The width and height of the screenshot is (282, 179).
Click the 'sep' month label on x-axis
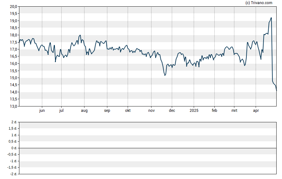(x=107, y=111)
